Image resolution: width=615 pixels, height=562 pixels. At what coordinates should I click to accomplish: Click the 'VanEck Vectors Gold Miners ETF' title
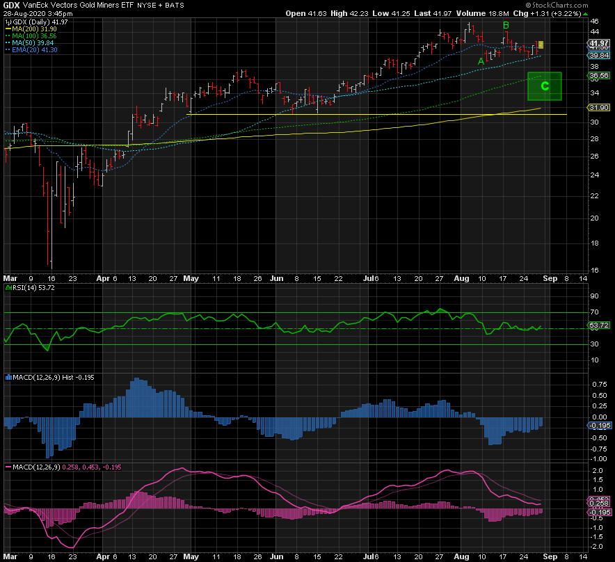click(x=78, y=5)
